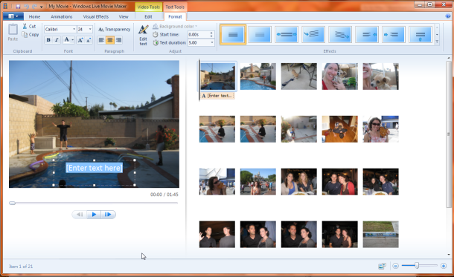This screenshot has width=454, height=277.
Task: Toggle Bold text formatting
Action: [48, 40]
